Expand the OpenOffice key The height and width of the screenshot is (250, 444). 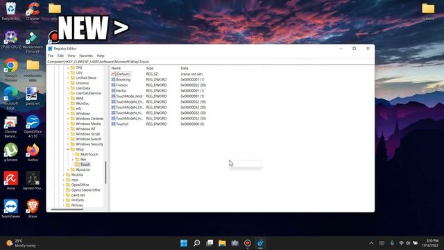point(63,185)
